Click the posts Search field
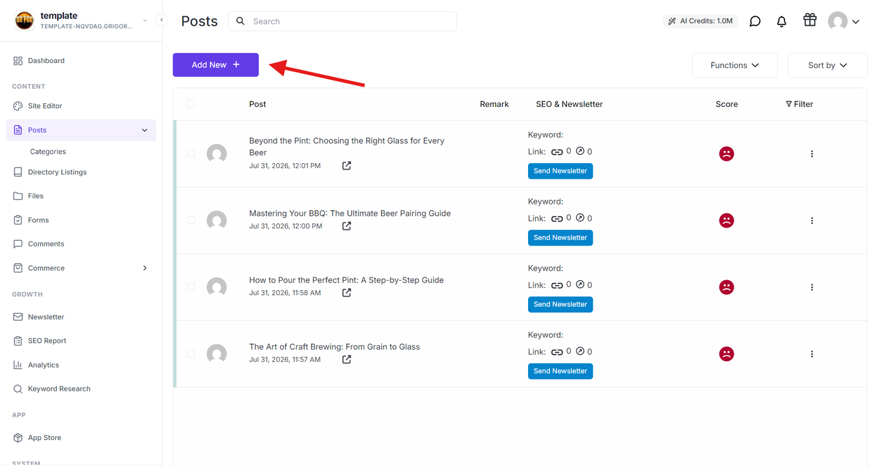876x467 pixels. tap(342, 21)
